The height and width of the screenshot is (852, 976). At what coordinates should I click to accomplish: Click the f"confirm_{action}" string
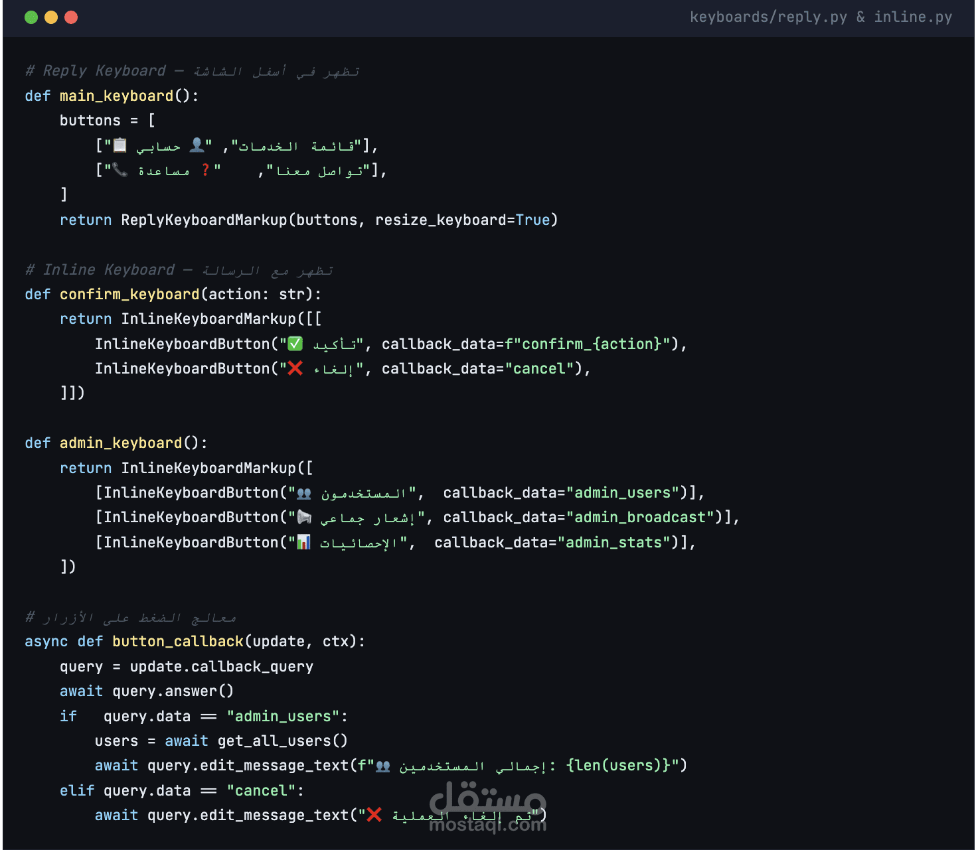[588, 344]
